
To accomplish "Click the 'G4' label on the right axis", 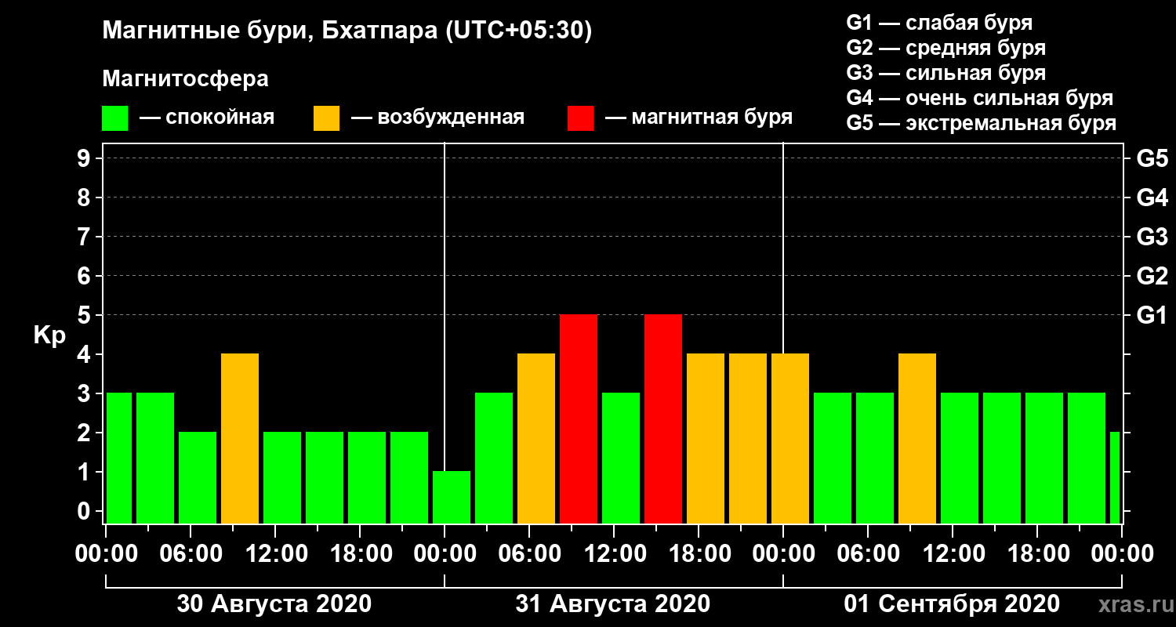I will (1152, 198).
